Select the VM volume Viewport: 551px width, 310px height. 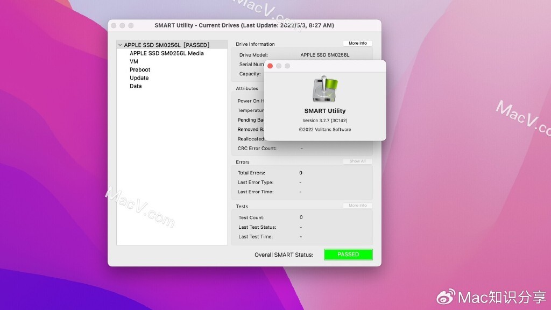(134, 61)
